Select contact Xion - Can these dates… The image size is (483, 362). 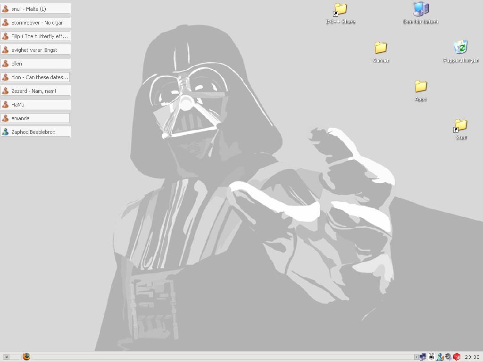point(35,77)
